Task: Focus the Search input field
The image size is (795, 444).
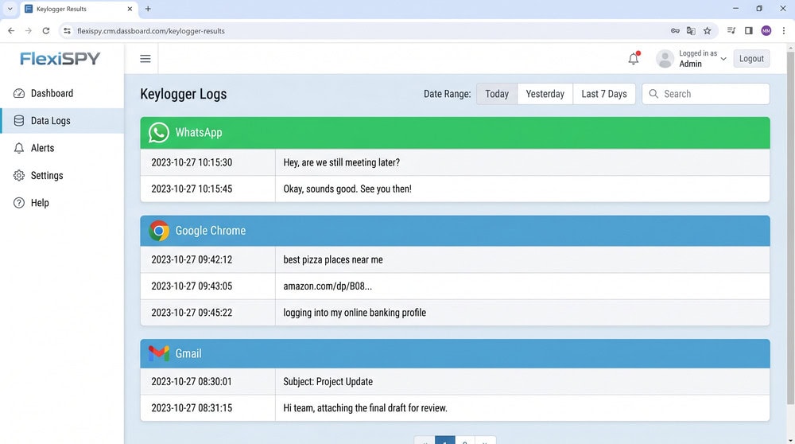Action: [x=706, y=94]
